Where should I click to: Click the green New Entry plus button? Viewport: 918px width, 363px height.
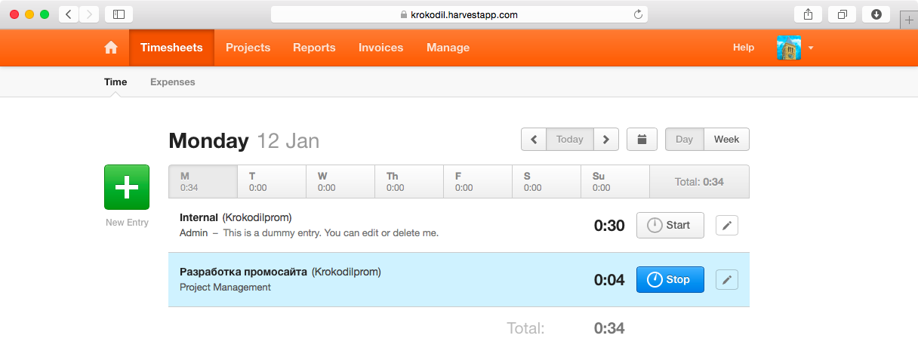tap(126, 186)
